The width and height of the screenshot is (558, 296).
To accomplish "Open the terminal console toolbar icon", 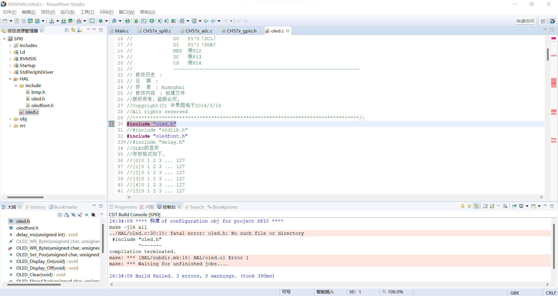I will tap(144, 21).
